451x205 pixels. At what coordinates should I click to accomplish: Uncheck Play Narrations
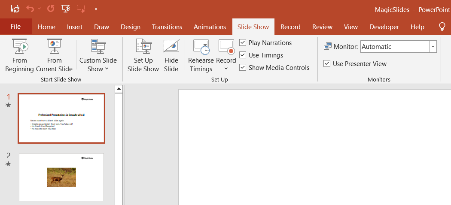243,43
